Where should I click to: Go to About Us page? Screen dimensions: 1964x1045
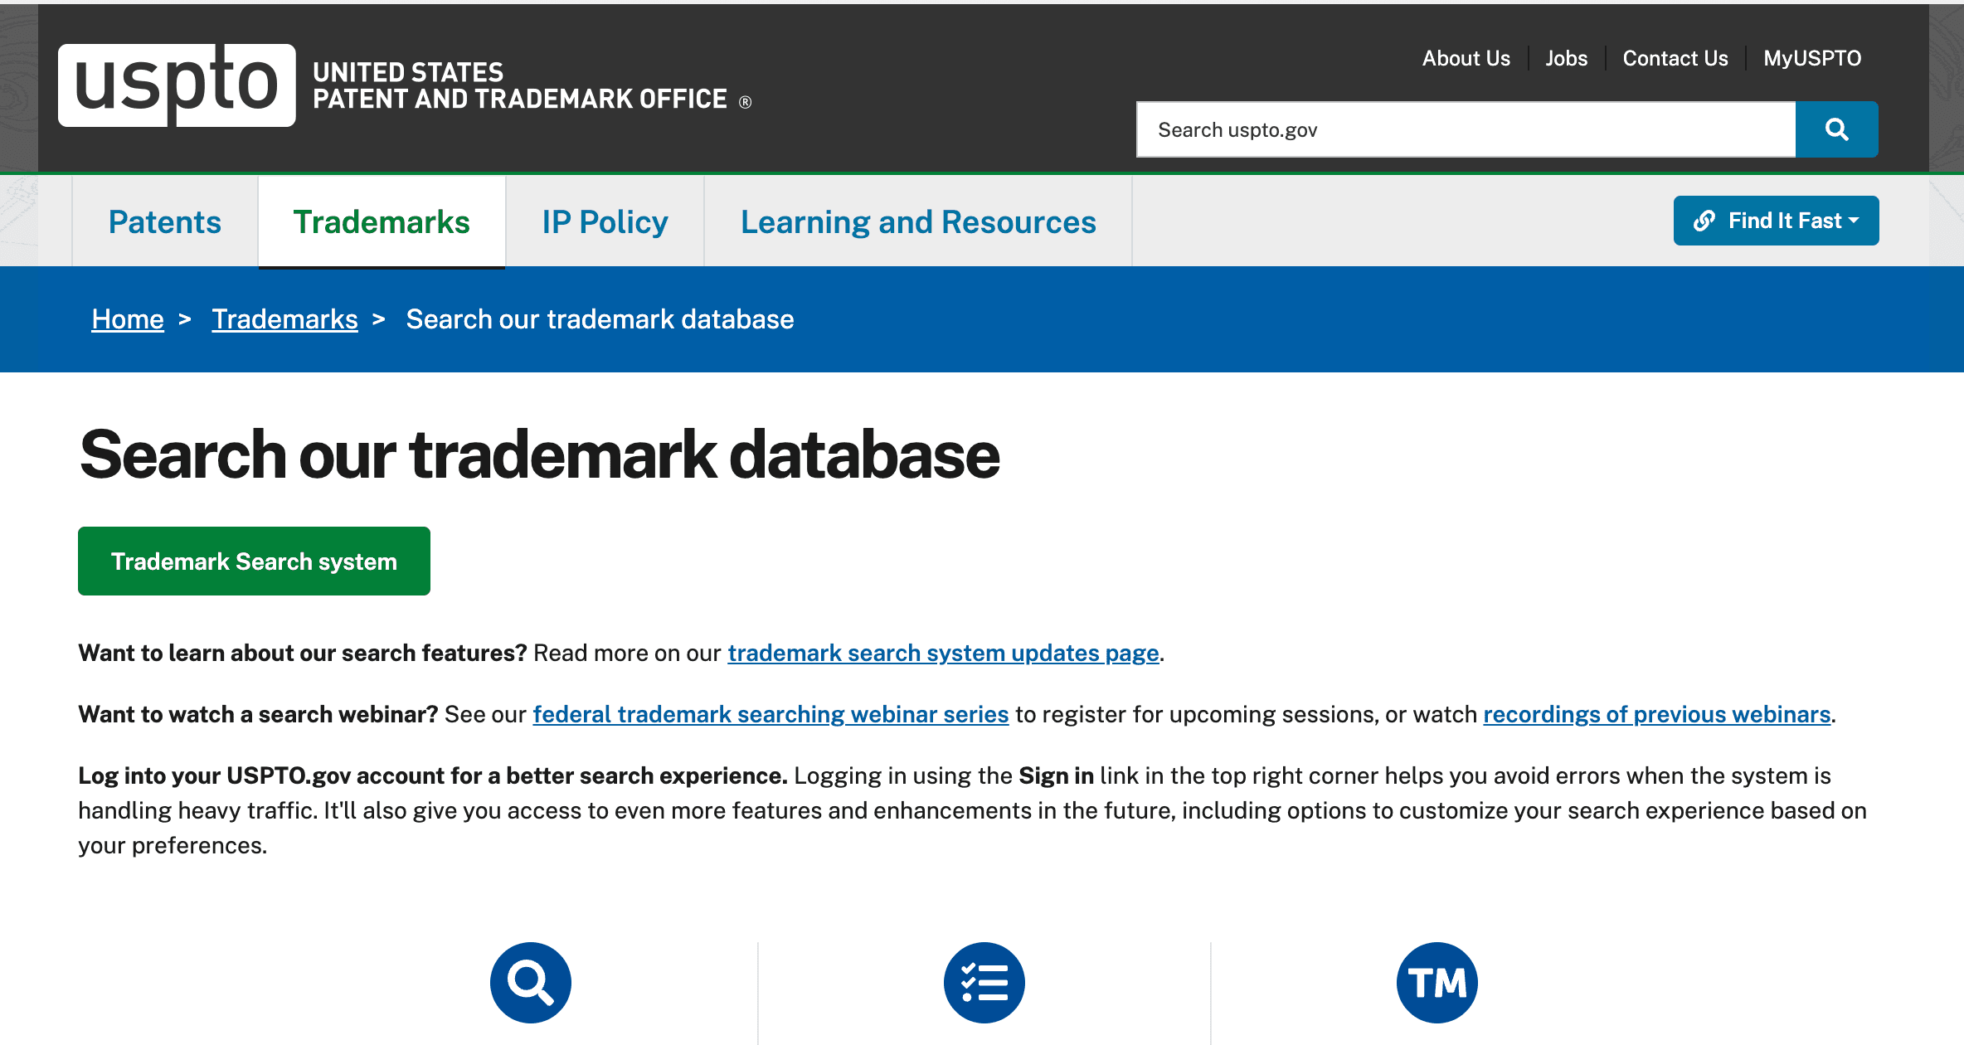pyautogui.click(x=1466, y=58)
